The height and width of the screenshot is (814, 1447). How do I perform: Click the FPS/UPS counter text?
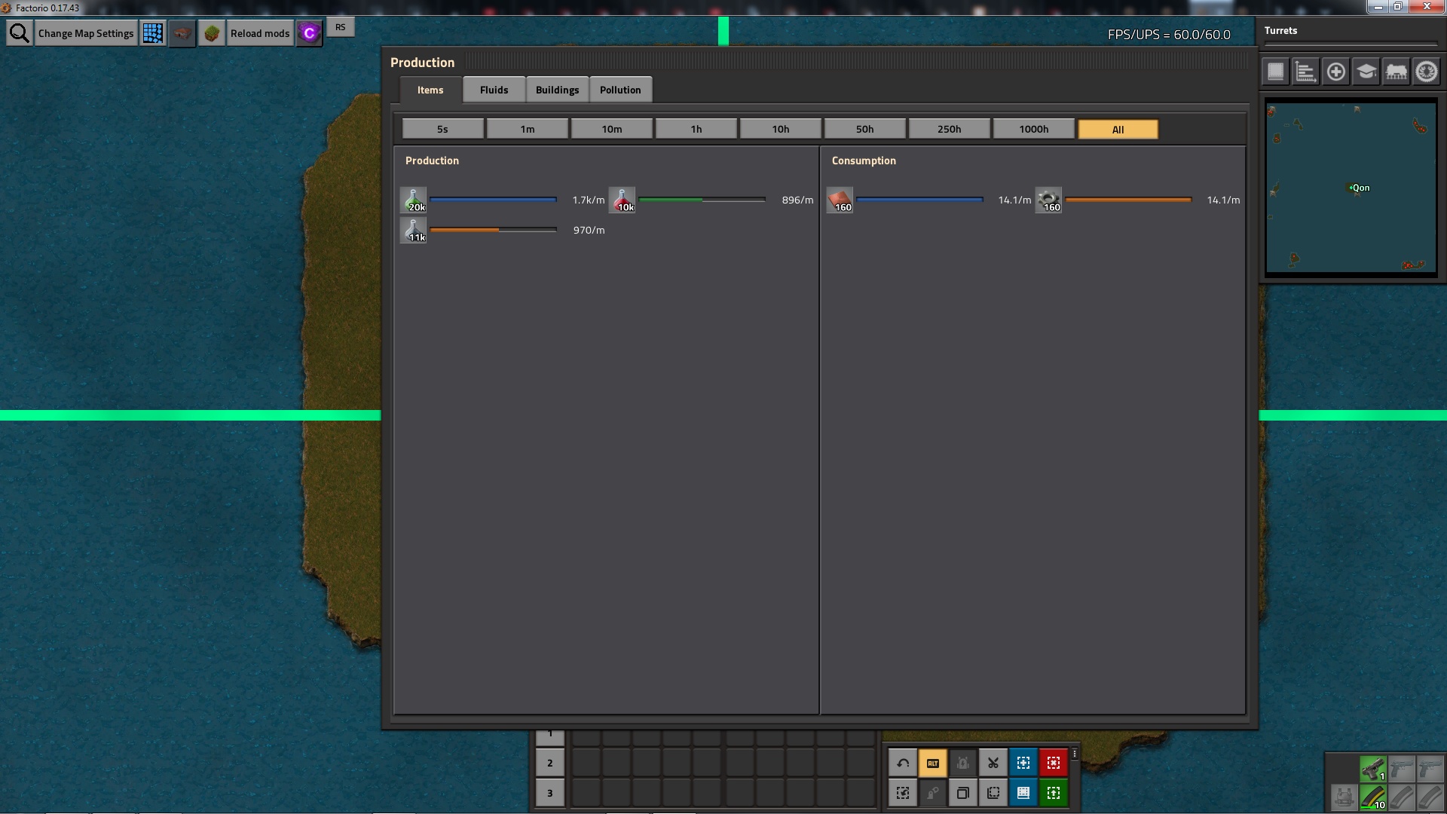click(1169, 35)
